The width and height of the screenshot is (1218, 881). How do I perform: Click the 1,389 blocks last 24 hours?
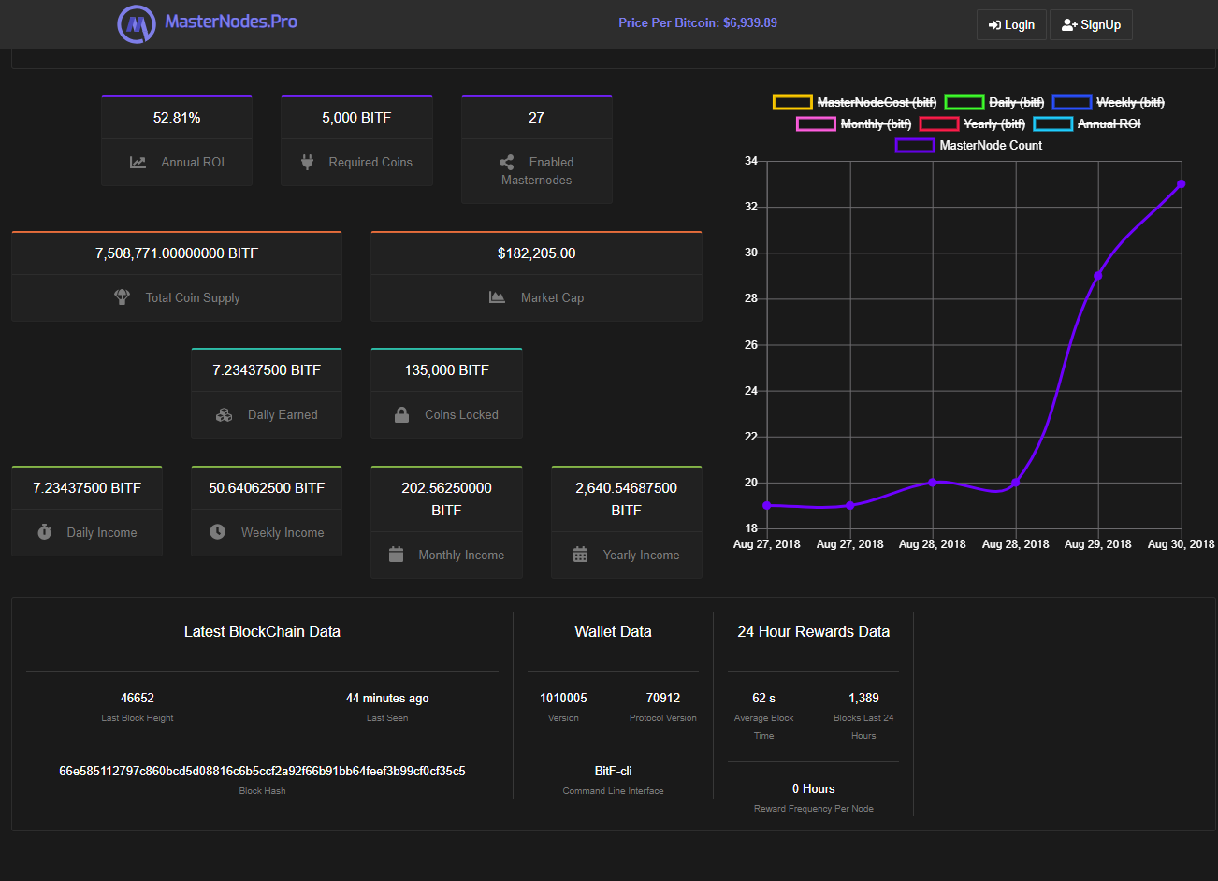coord(863,698)
